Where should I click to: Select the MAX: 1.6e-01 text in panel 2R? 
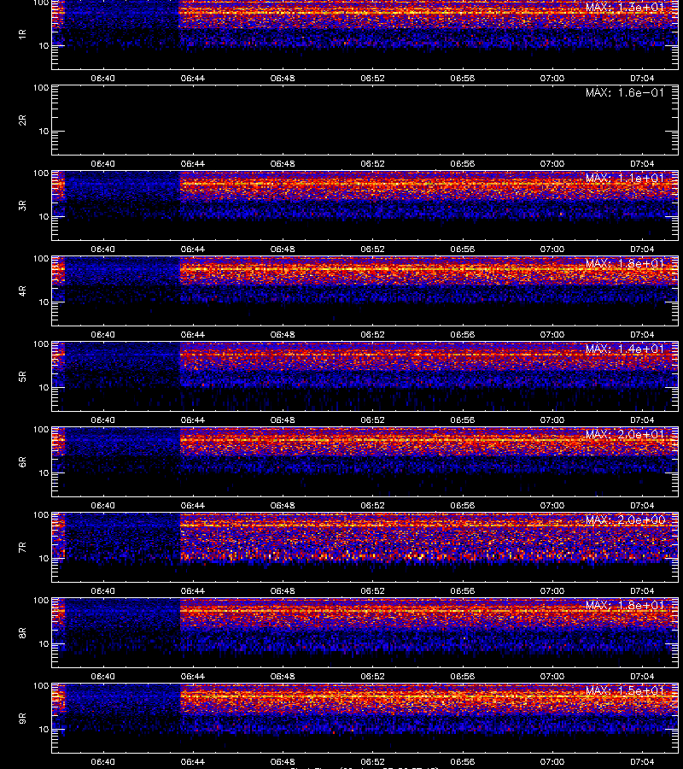click(625, 92)
